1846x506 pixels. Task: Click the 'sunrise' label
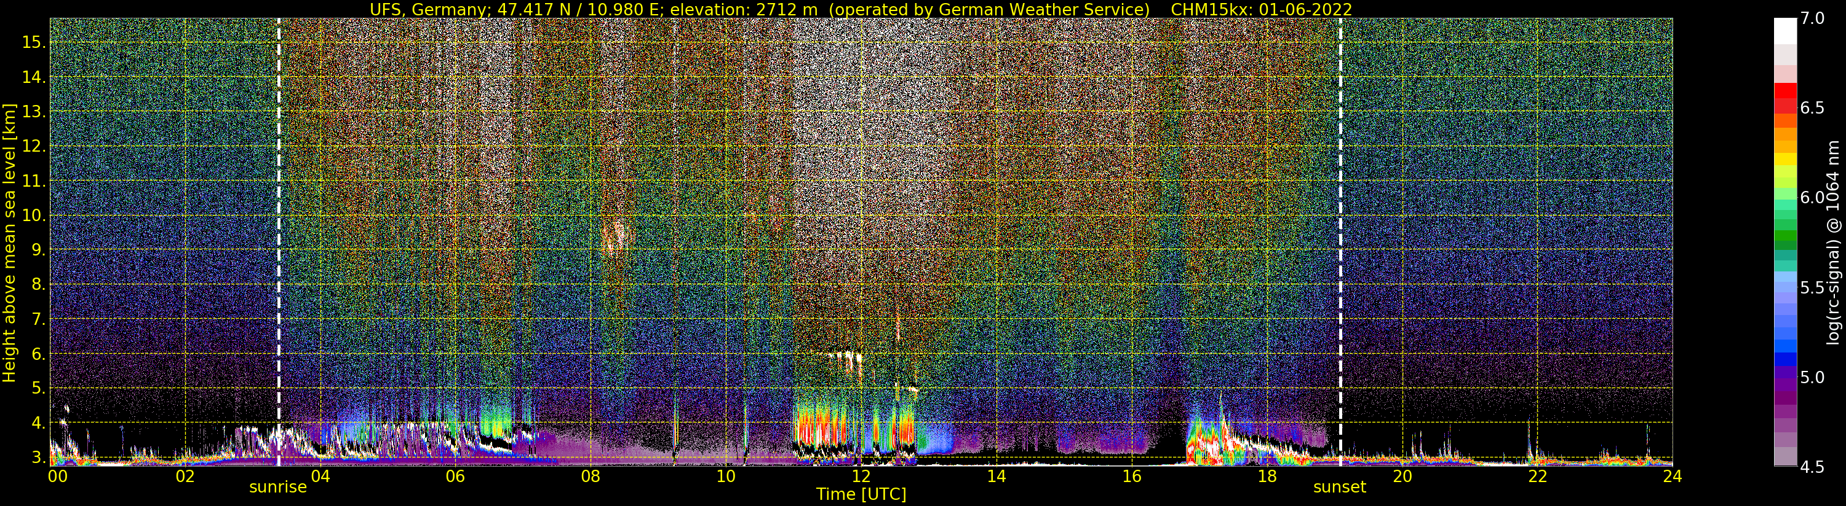(x=278, y=488)
